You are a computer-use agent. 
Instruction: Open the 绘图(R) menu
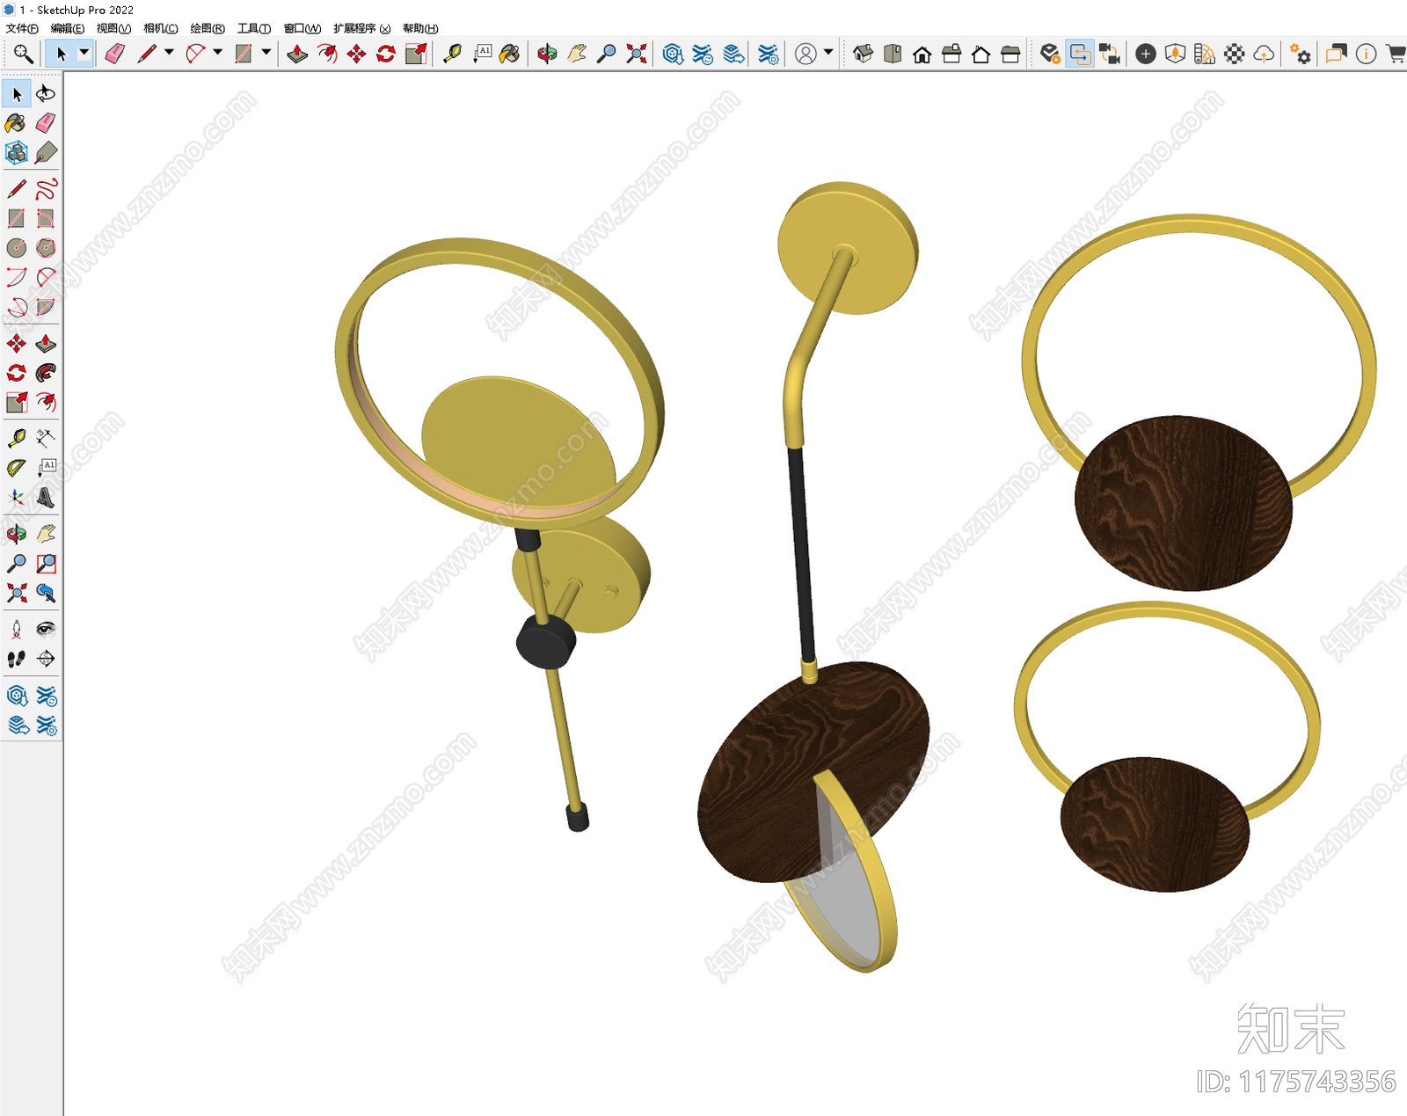point(208,28)
